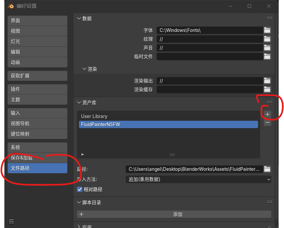This screenshot has width=284, height=228.
Task: Maximize the 偏好设置 window
Action: [249, 6]
